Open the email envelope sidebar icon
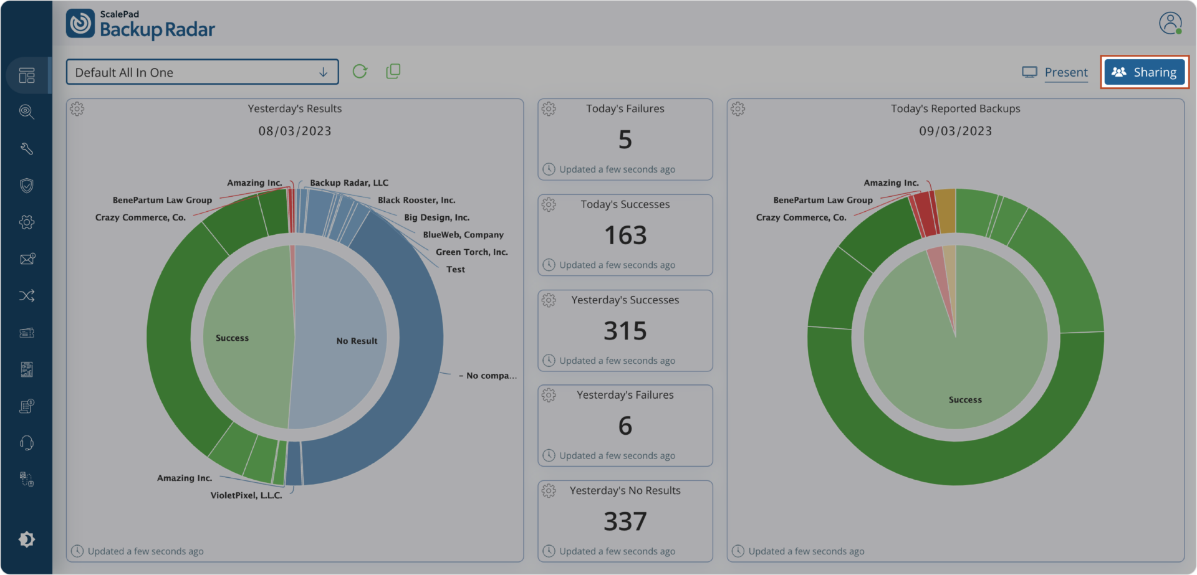Image resolution: width=1197 pixels, height=575 pixels. point(27,259)
